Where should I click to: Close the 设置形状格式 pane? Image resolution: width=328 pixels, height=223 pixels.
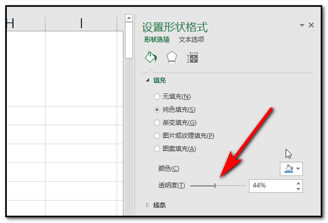coord(311,25)
